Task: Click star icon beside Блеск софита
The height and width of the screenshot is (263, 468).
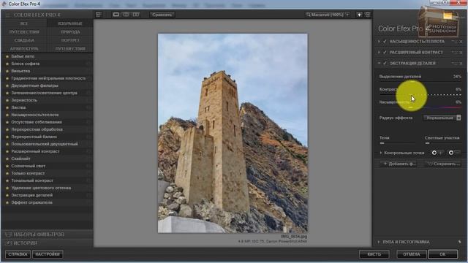Action: click(x=7, y=64)
